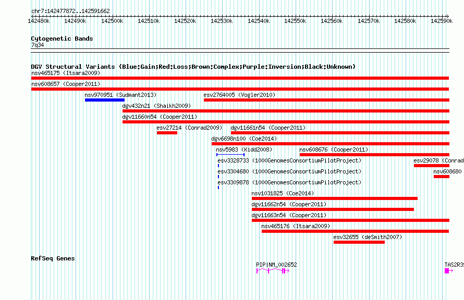
Task: Click the 142520k ruler position
Action: tap(185, 21)
